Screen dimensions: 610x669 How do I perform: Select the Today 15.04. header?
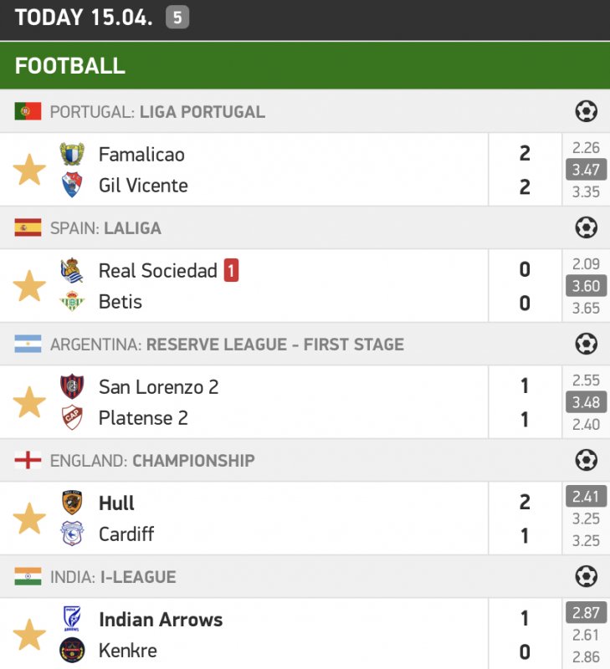84,18
